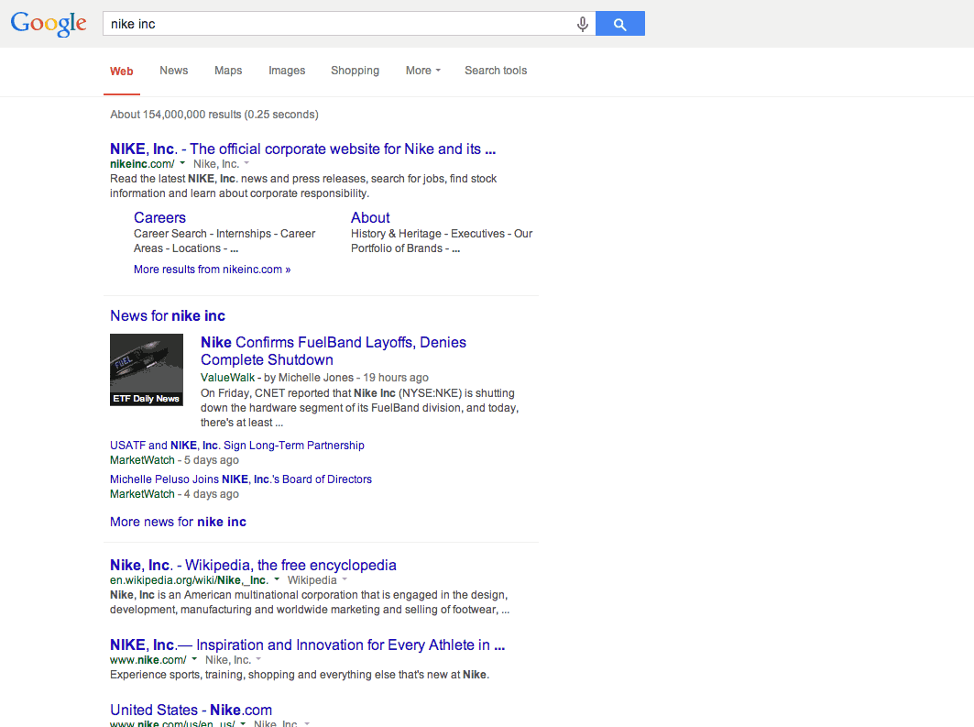Open Nike Confirms FuelBand Layoffs article
This screenshot has height=727, width=974.
pos(333,351)
